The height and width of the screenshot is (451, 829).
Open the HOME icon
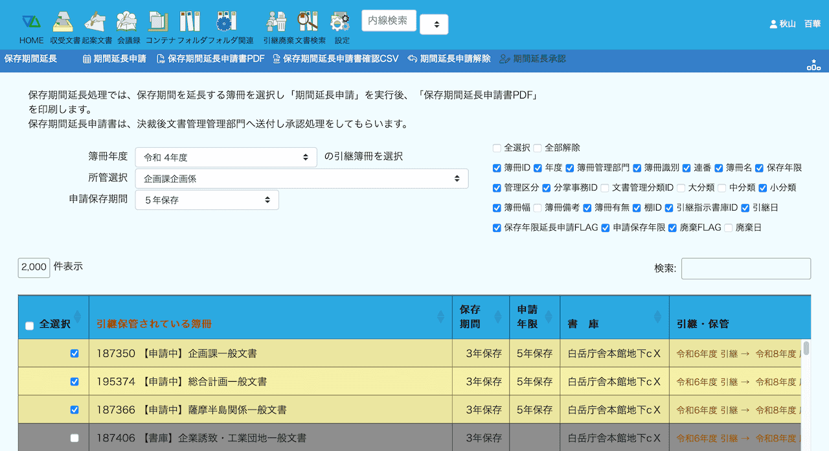pos(31,22)
